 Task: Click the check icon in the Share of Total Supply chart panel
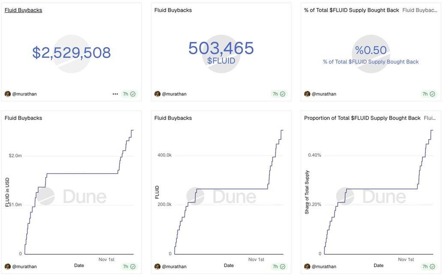point(432,267)
